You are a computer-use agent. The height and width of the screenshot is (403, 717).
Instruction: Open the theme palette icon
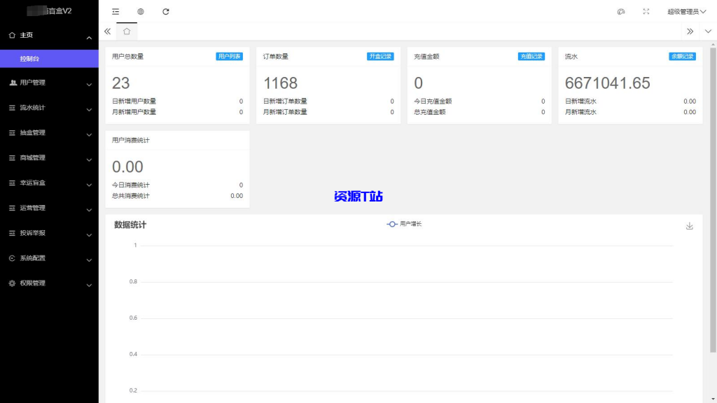[620, 12]
